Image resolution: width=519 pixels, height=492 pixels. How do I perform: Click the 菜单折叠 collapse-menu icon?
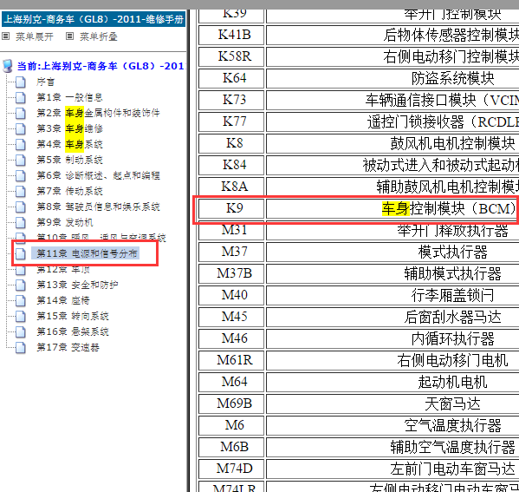(x=69, y=36)
